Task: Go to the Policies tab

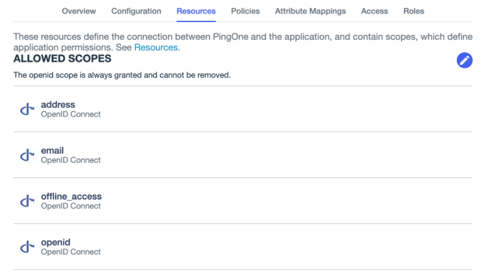Action: 245,11
